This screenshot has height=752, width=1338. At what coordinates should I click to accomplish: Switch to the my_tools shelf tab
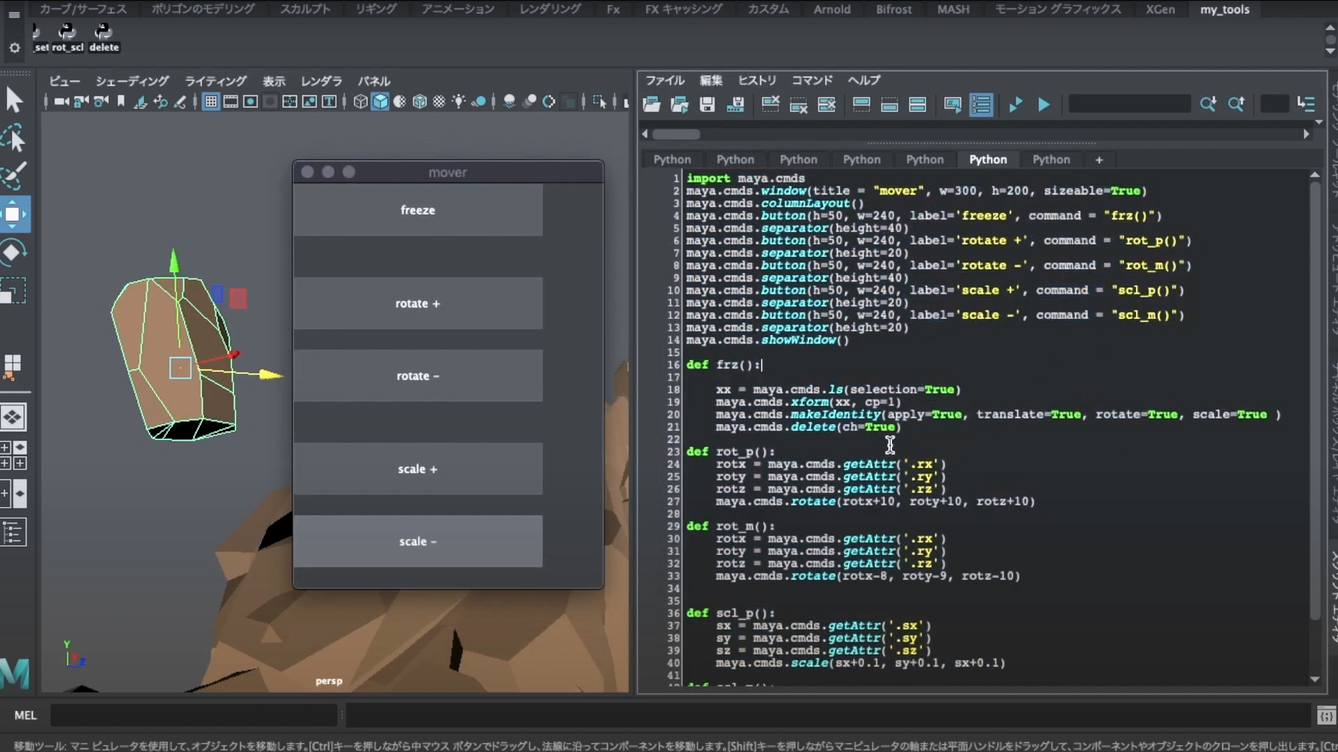click(x=1224, y=10)
